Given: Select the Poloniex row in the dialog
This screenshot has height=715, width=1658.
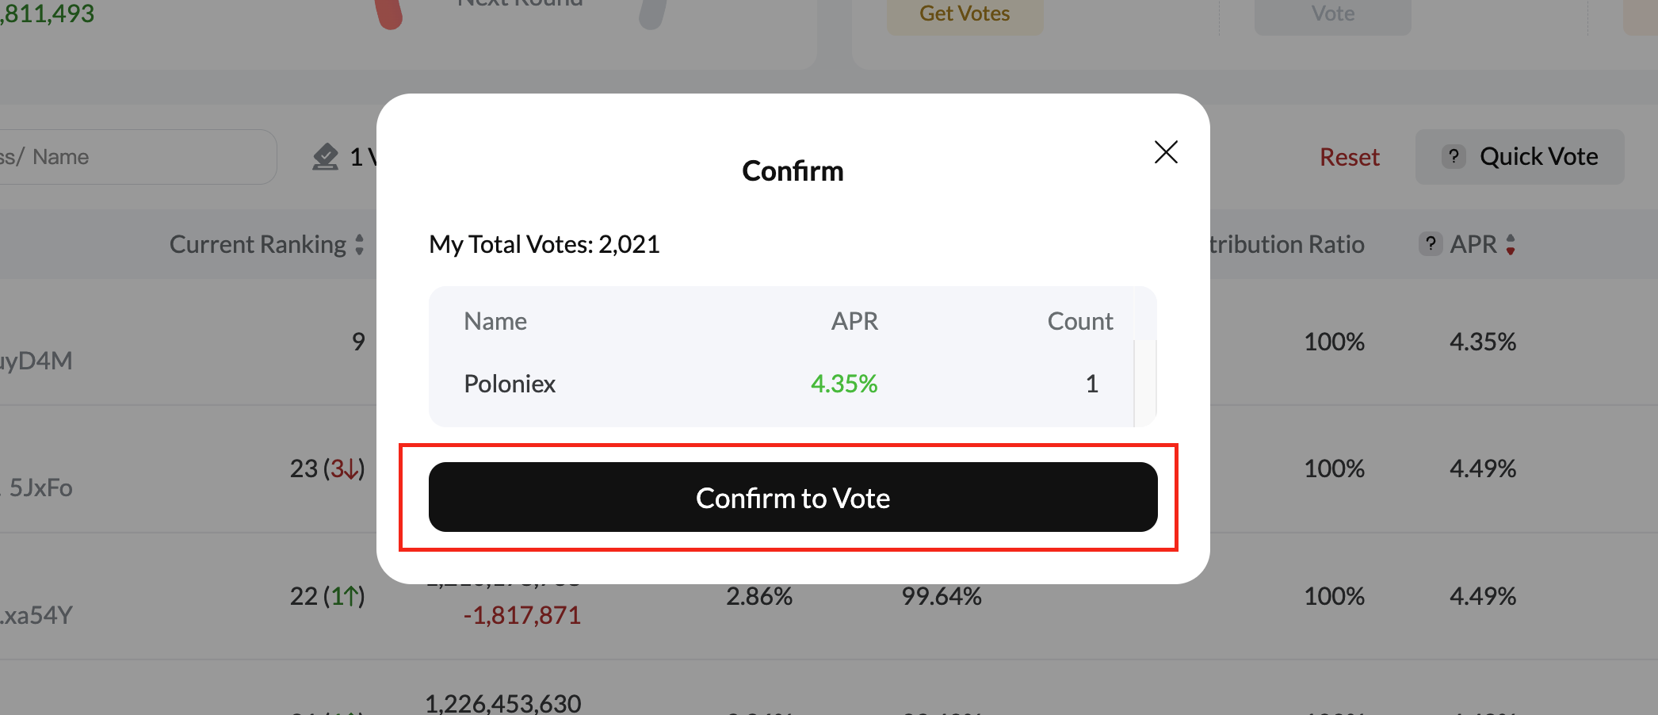Looking at the screenshot, I should [781, 384].
